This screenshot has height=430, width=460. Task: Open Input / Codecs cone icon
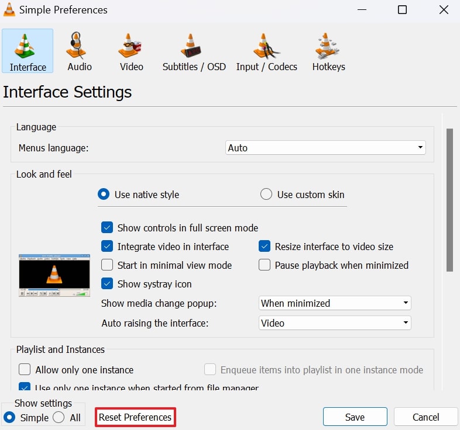pos(266,46)
